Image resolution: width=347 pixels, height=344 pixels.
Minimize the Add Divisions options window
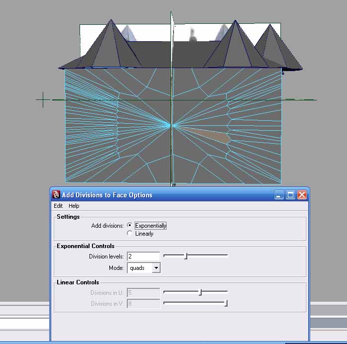pos(279,195)
